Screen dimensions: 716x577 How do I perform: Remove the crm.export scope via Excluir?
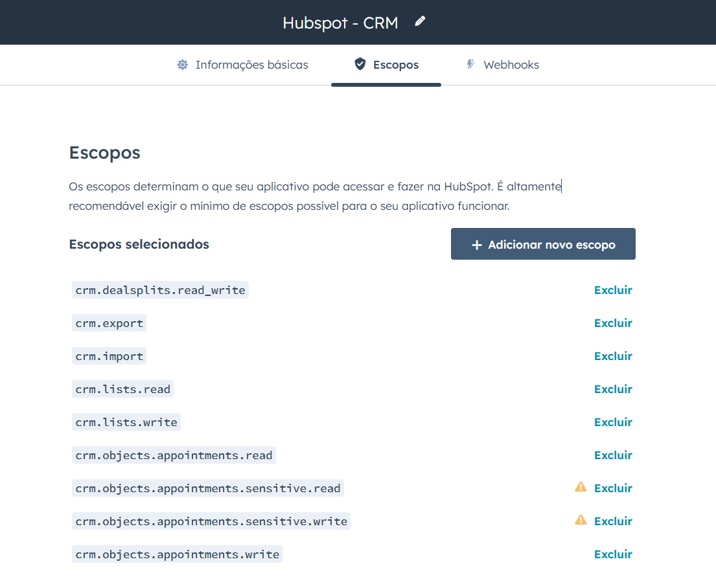612,323
